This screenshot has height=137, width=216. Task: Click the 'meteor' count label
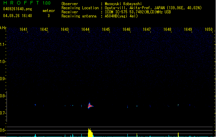(x=49, y=11)
